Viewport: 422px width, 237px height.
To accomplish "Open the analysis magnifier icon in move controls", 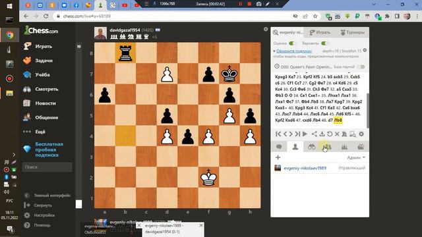I will coord(353,134).
